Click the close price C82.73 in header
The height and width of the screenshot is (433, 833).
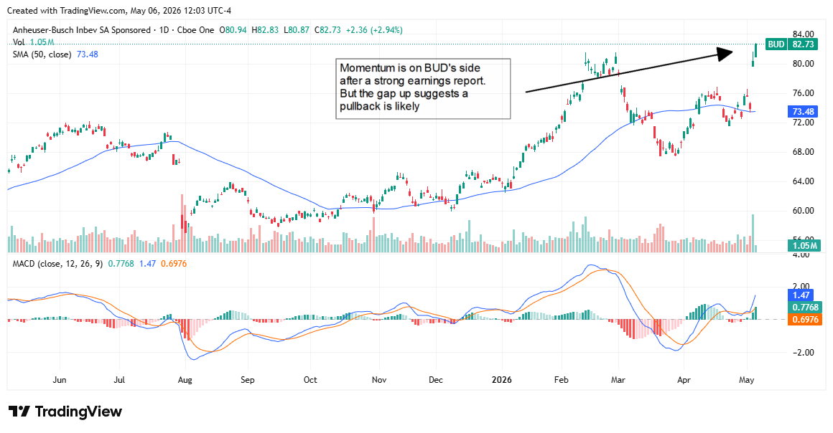pos(327,29)
